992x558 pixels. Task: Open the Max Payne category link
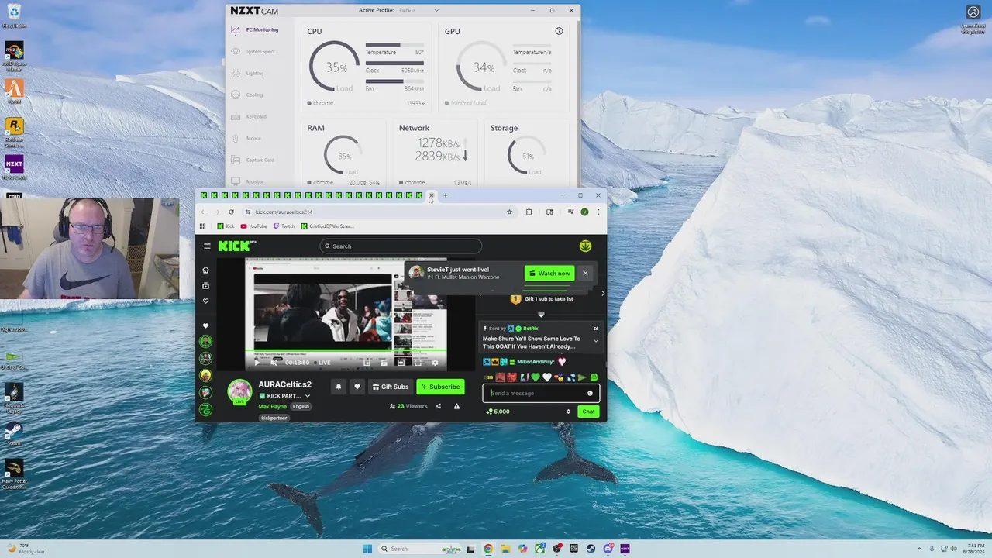(x=272, y=406)
